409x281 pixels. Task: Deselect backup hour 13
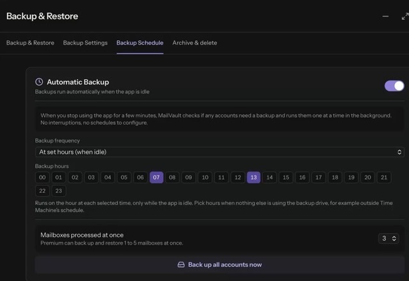(254, 178)
